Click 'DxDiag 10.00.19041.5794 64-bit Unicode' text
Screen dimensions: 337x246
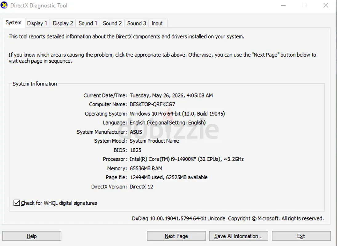click(x=179, y=219)
